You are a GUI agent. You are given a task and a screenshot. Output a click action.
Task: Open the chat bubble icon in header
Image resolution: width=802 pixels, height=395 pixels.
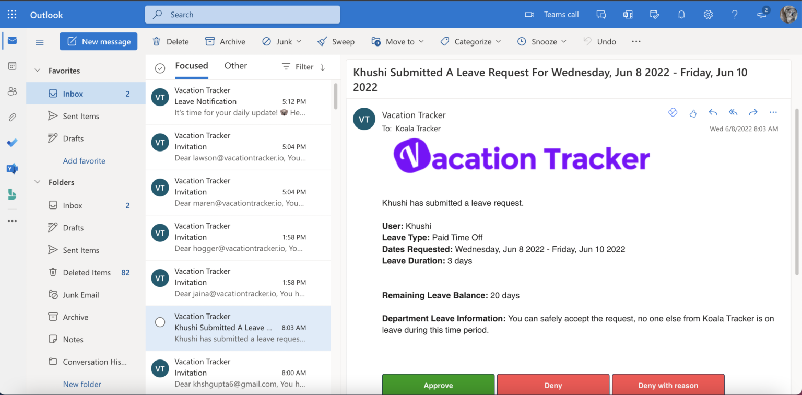(x=601, y=15)
